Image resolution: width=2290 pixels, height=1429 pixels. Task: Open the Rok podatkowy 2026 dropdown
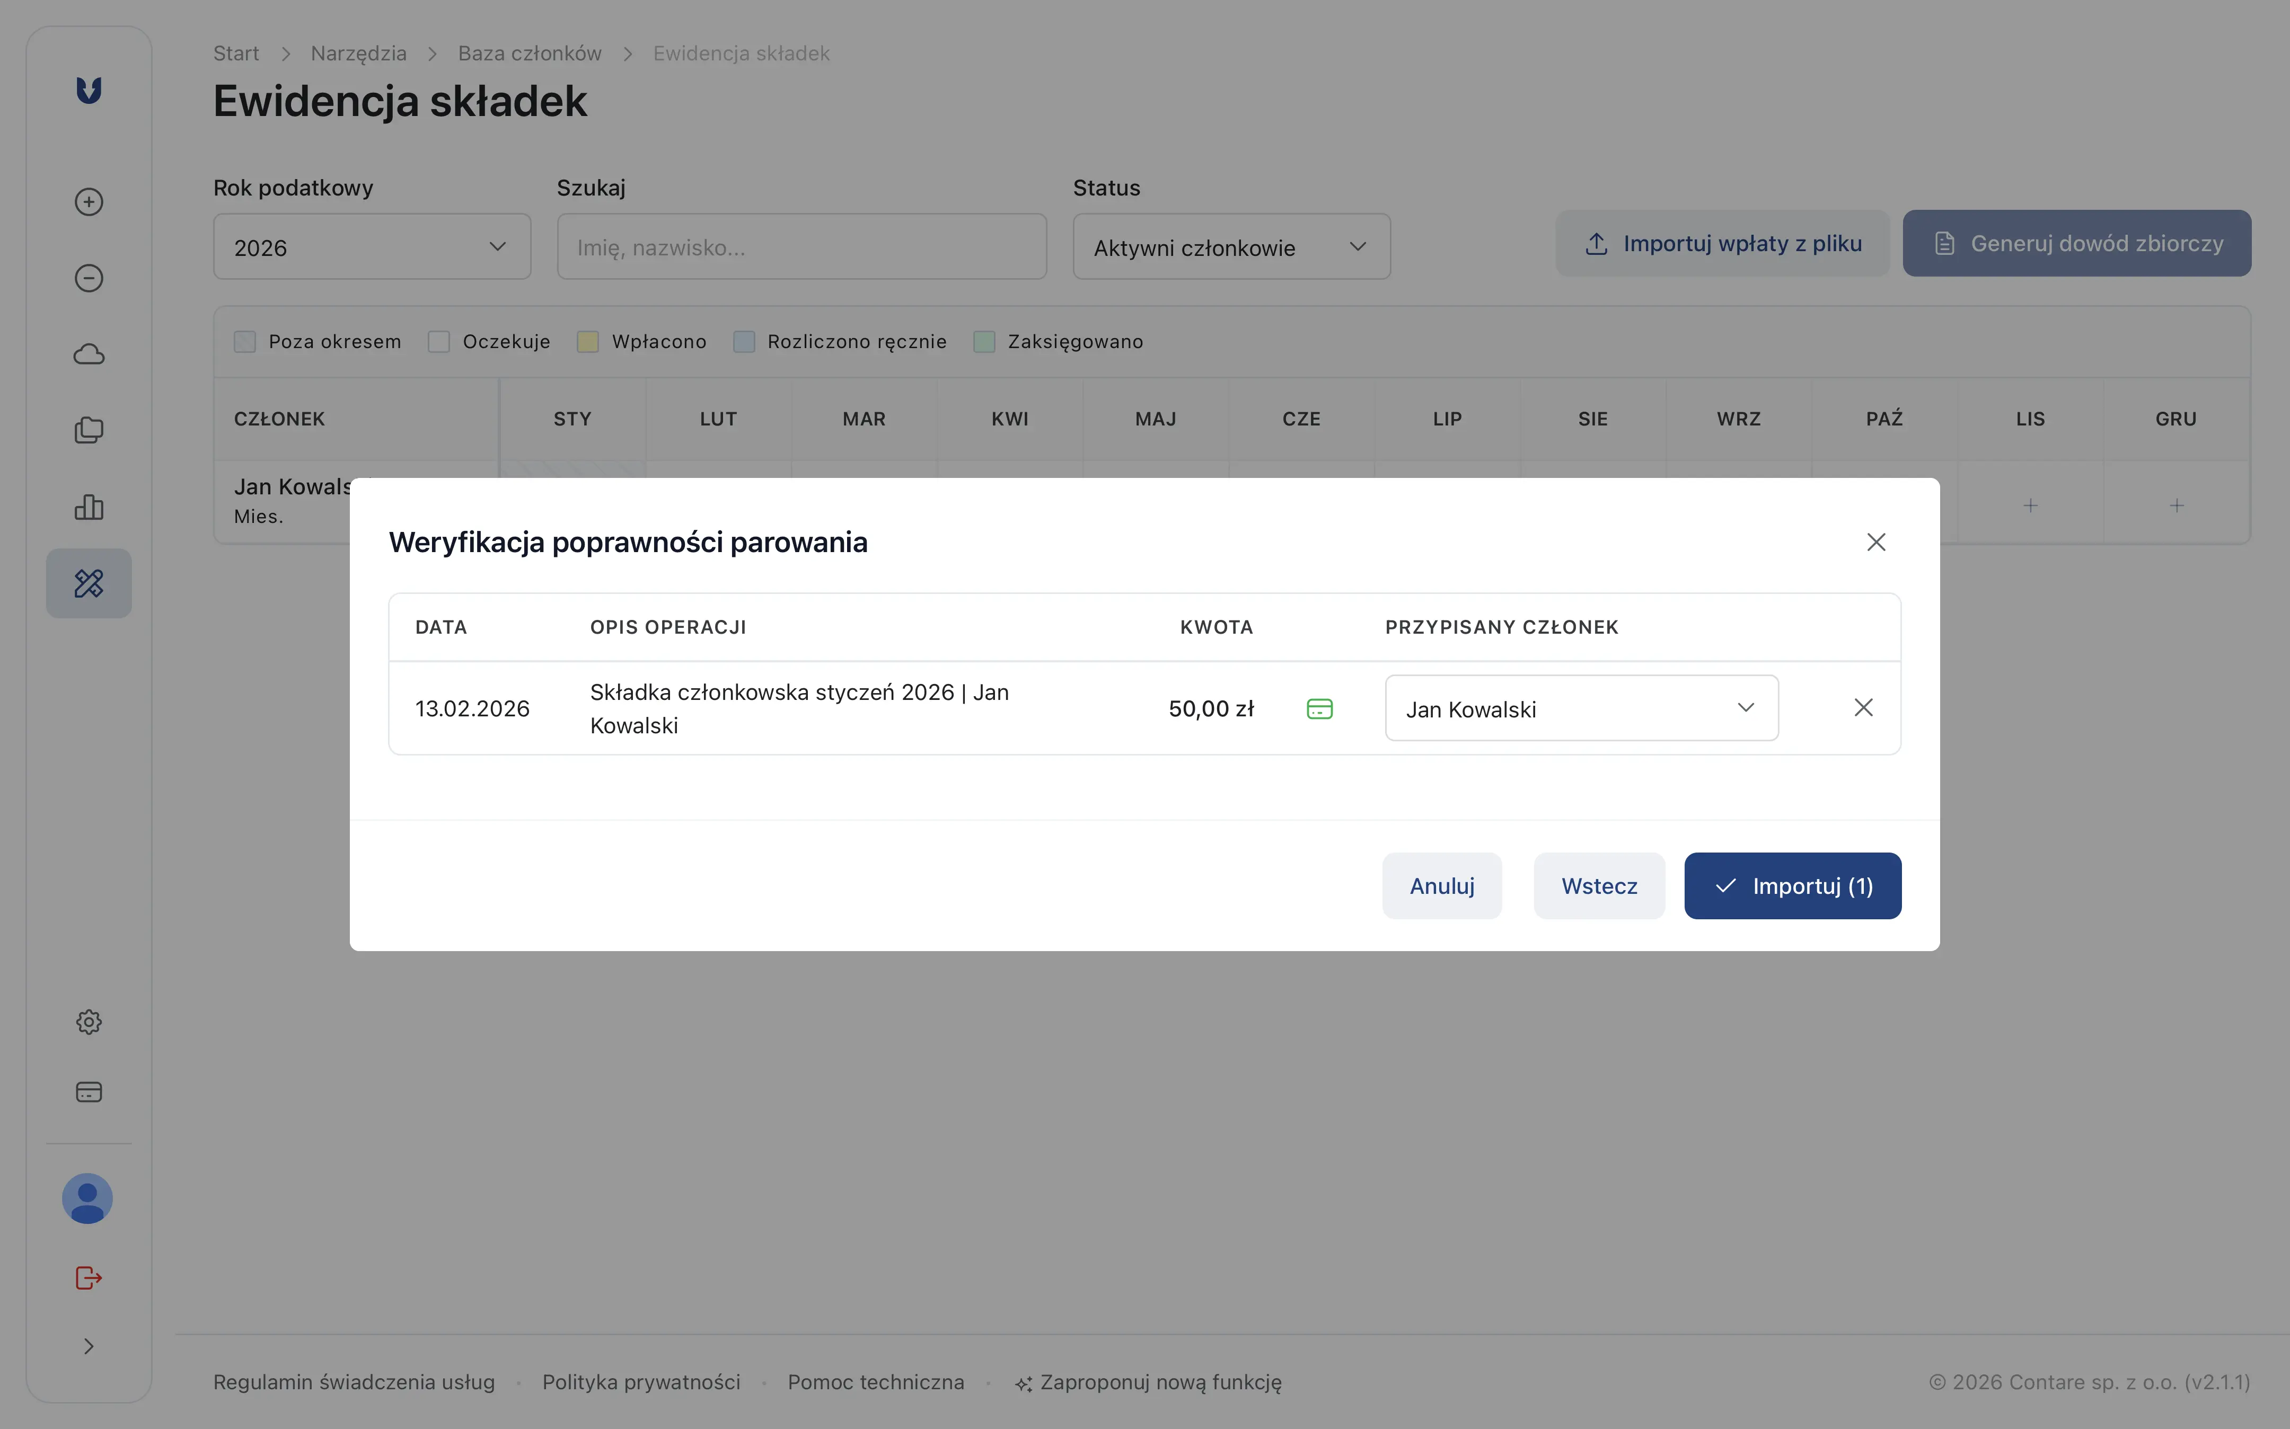(x=372, y=247)
